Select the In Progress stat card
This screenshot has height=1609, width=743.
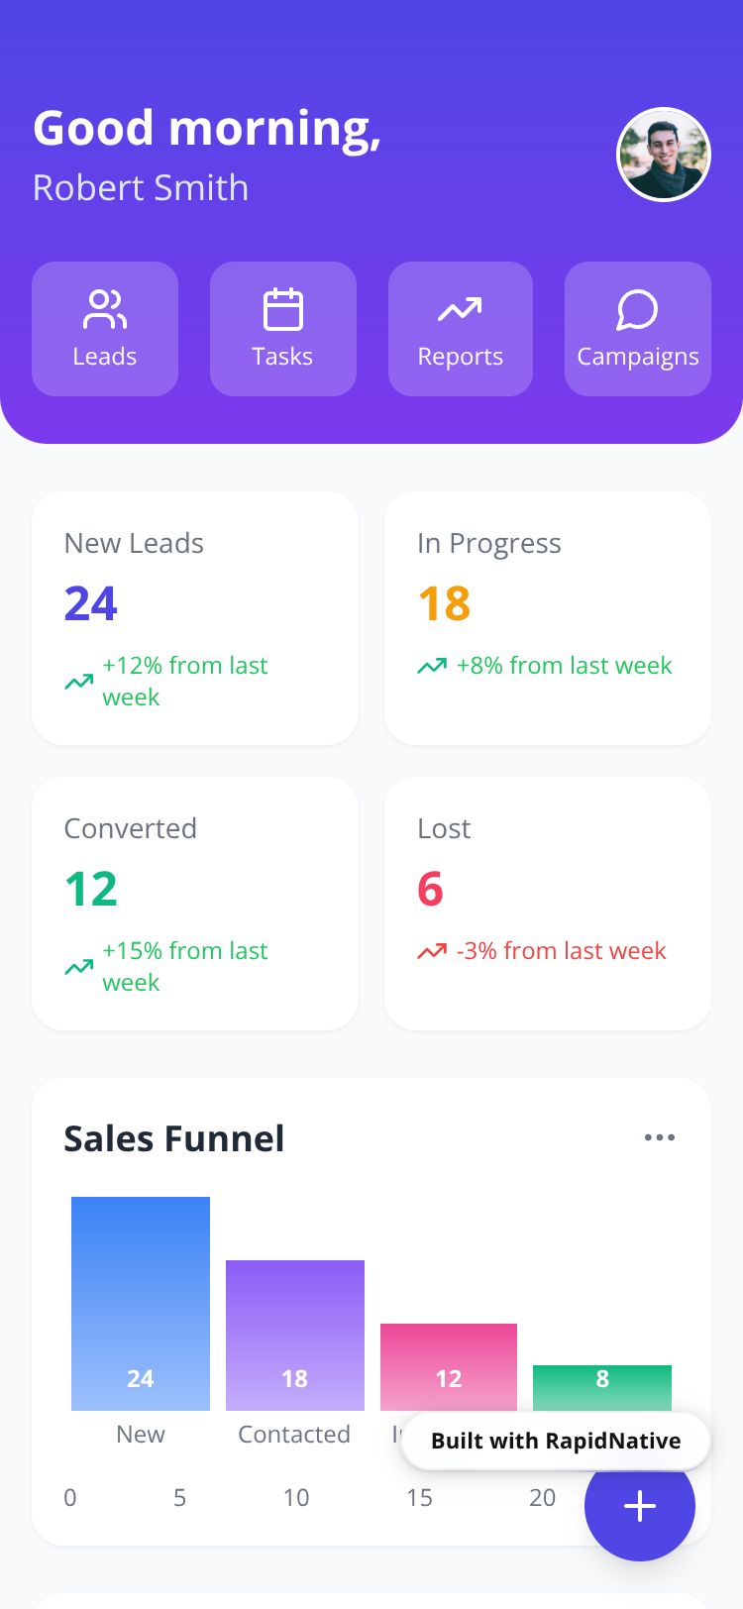pyautogui.click(x=547, y=617)
